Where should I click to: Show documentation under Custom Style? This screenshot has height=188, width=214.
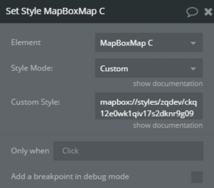[168, 126]
